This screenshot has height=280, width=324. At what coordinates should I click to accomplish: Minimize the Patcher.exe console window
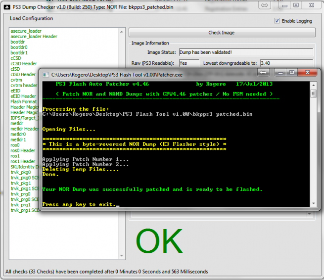tap(280, 73)
